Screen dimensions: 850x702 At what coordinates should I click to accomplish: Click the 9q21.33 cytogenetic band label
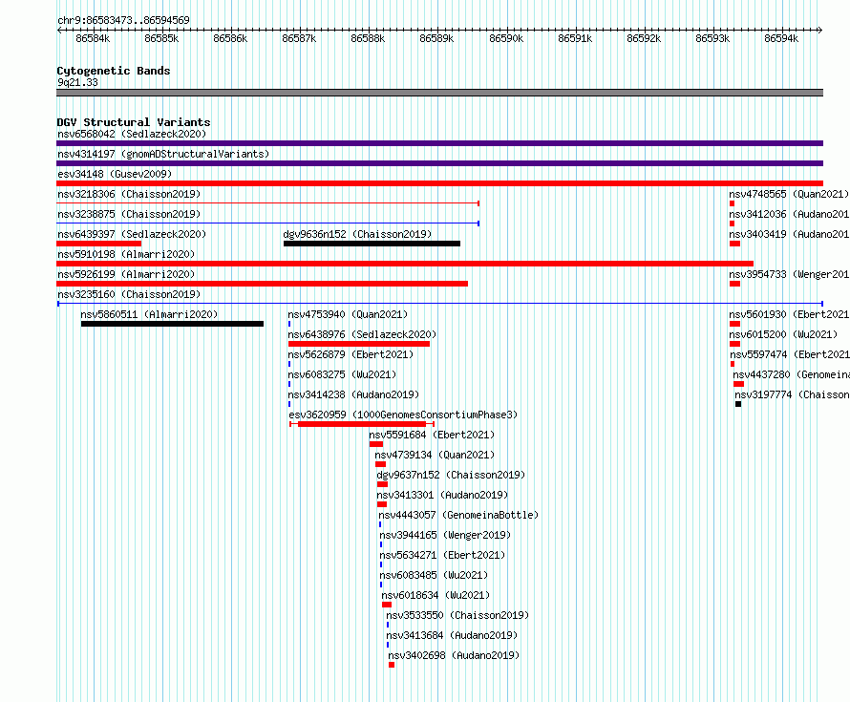(77, 82)
